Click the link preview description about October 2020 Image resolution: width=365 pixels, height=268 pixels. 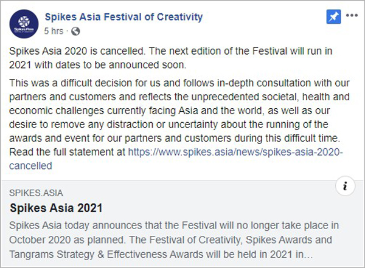(x=174, y=240)
